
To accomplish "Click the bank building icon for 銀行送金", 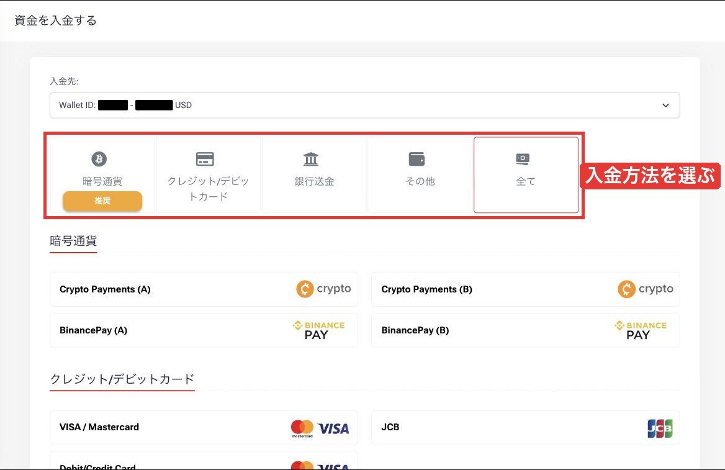I will click(x=311, y=159).
